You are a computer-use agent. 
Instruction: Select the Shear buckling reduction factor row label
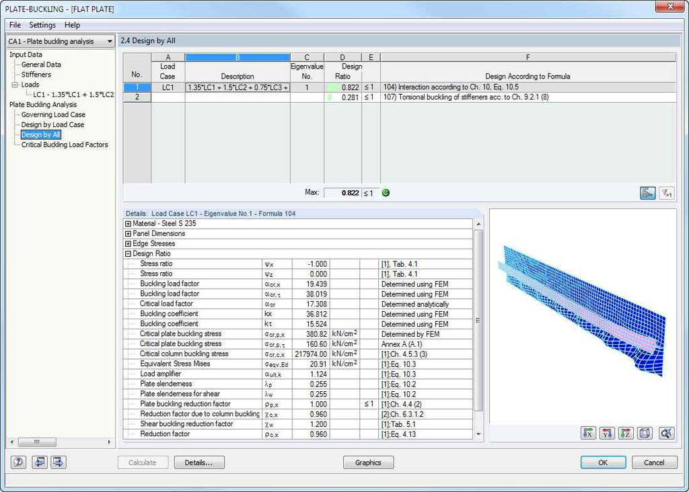(x=186, y=424)
